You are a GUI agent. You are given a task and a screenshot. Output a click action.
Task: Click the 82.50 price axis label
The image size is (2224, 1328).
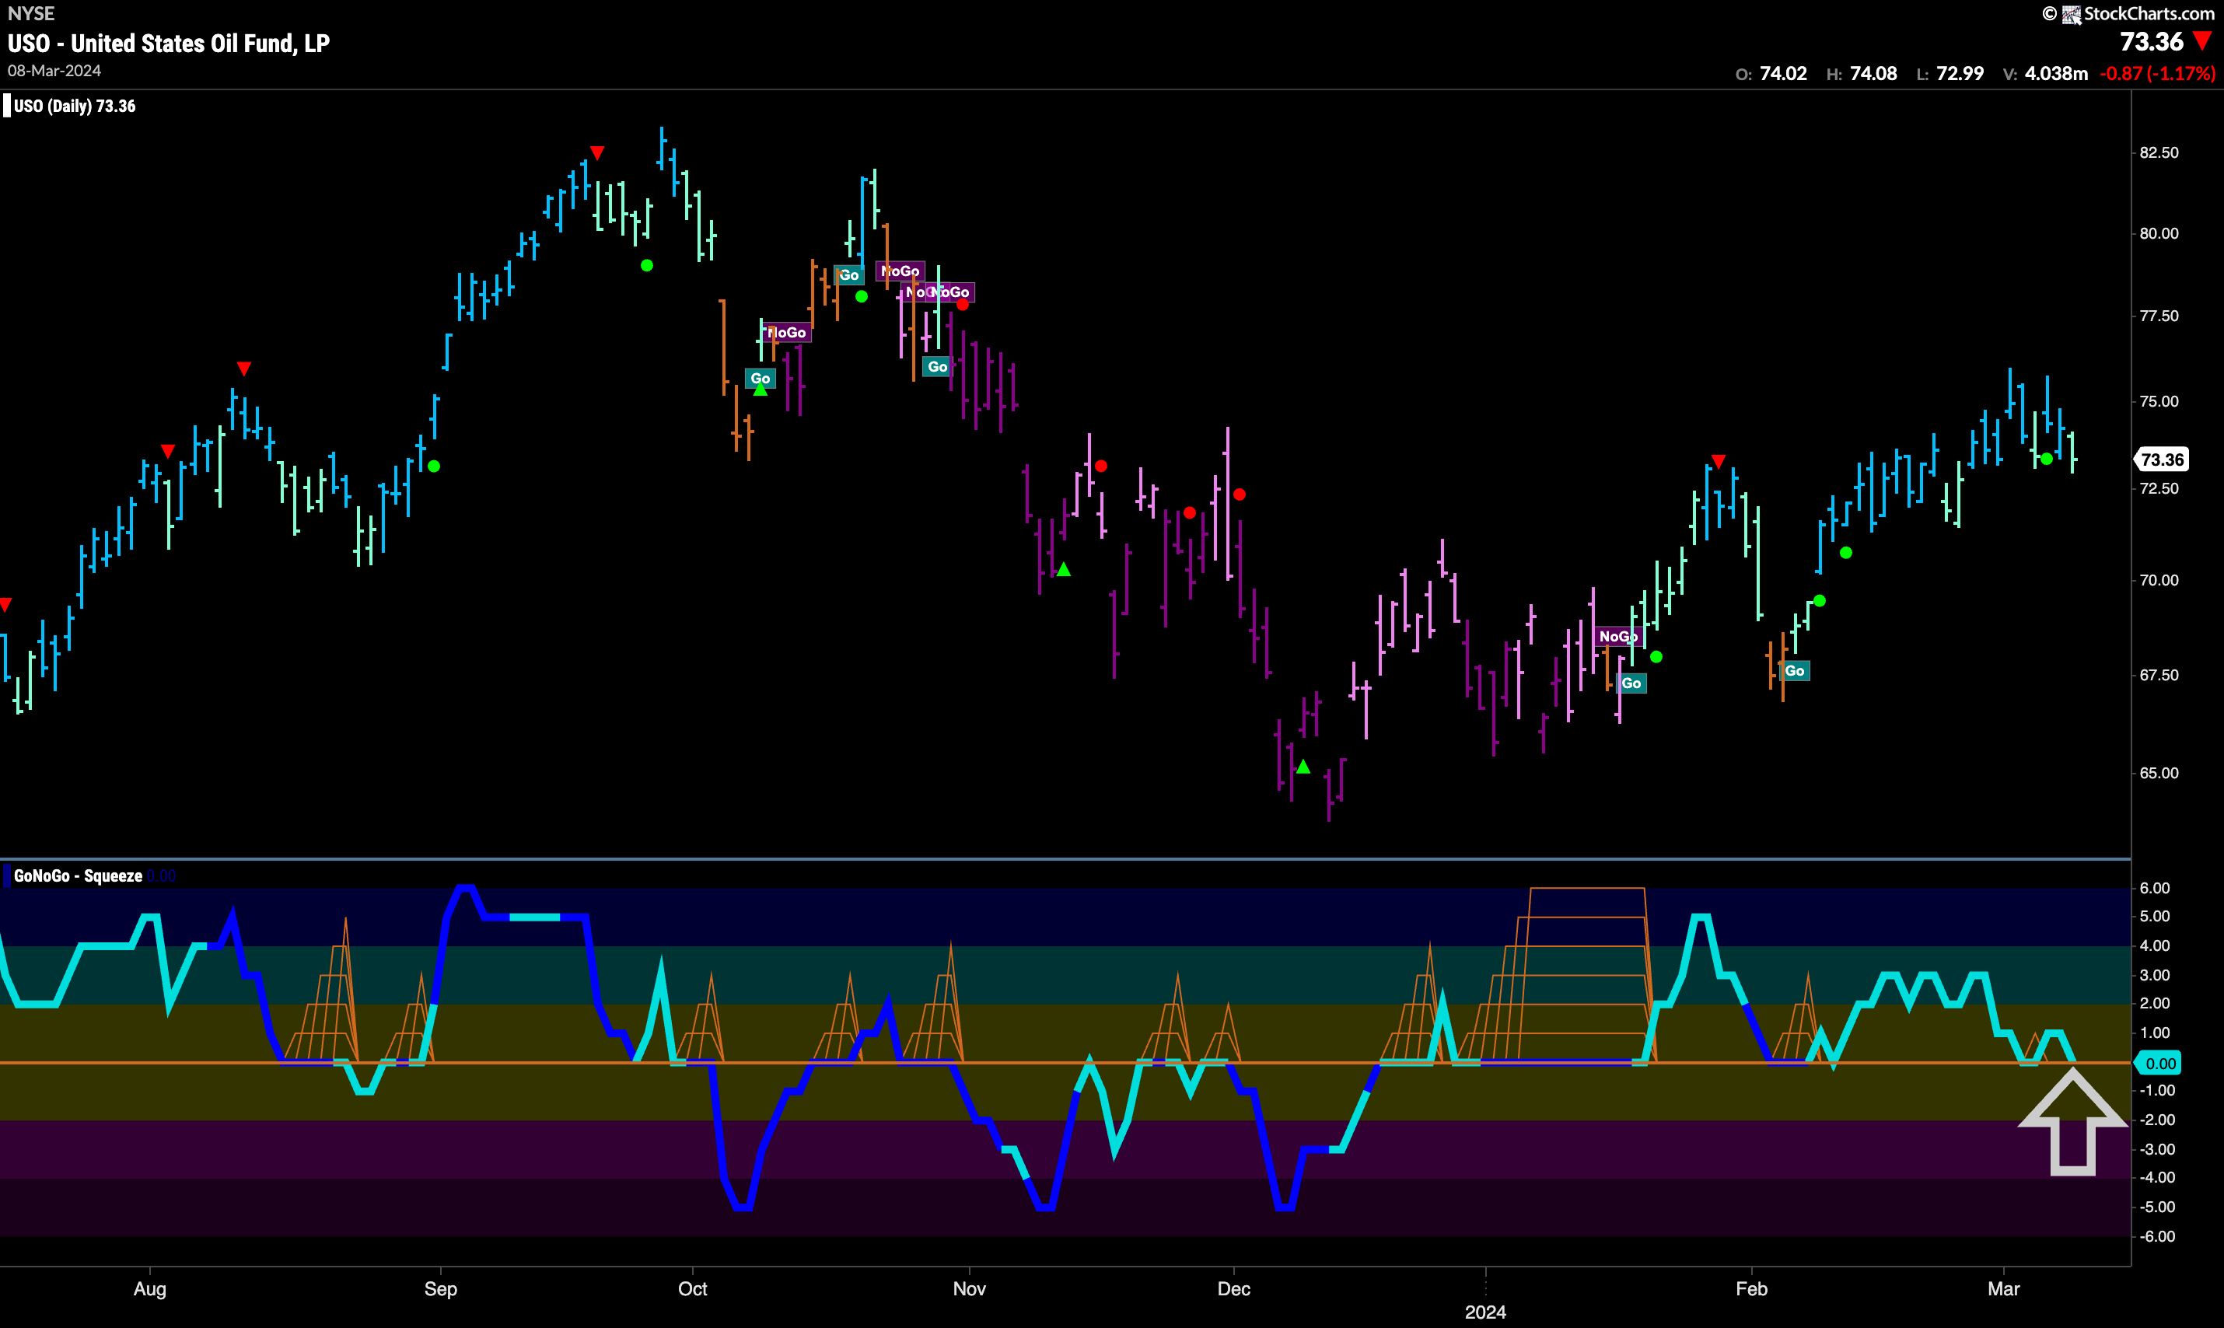pos(2159,152)
